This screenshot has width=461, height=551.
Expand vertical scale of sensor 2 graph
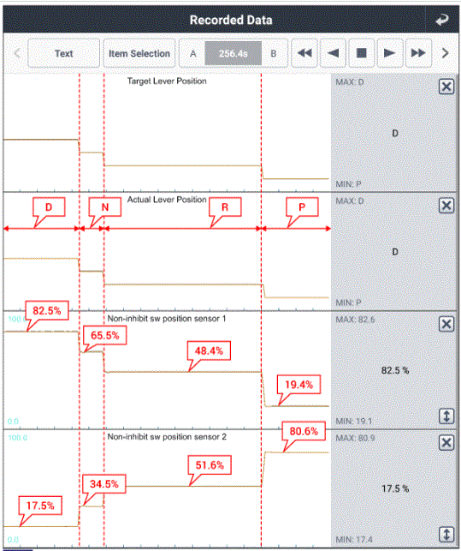point(446,535)
